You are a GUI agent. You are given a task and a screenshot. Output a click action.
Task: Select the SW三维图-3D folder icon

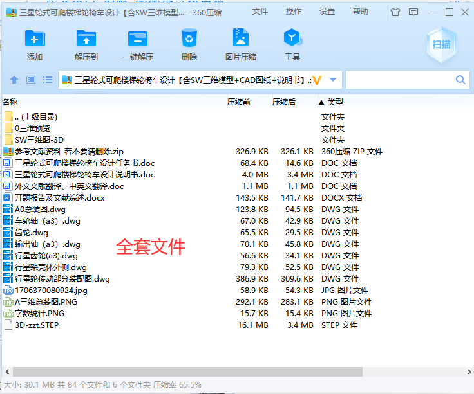(x=9, y=139)
